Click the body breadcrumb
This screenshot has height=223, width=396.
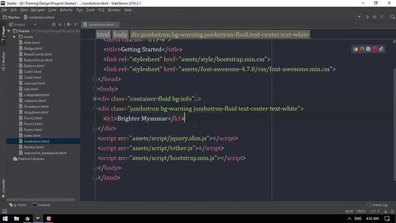(x=120, y=35)
